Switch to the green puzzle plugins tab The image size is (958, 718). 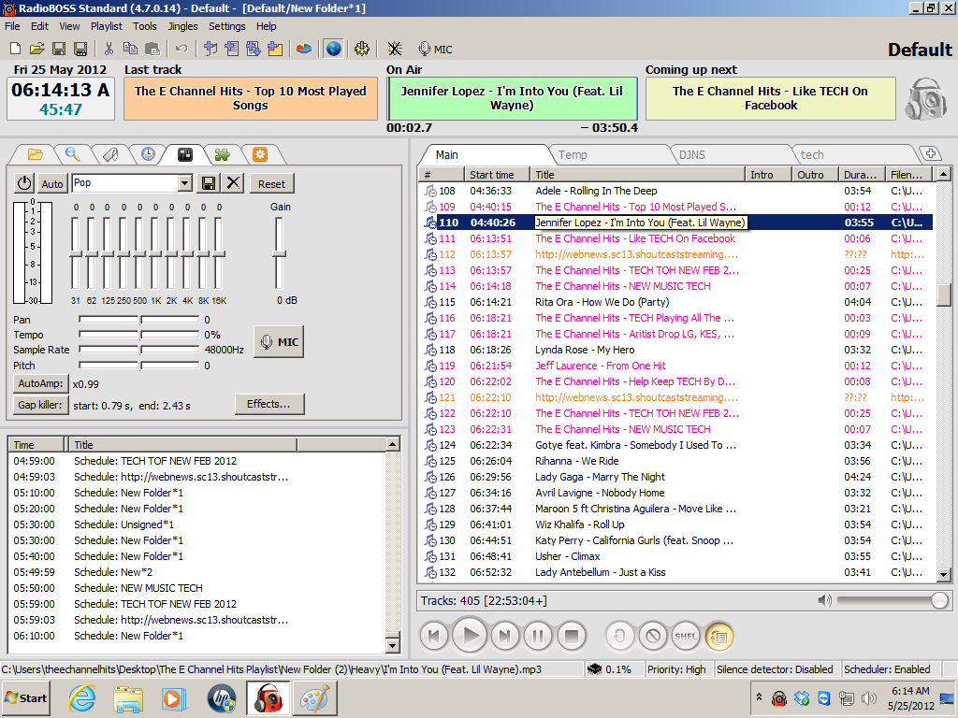pos(223,154)
